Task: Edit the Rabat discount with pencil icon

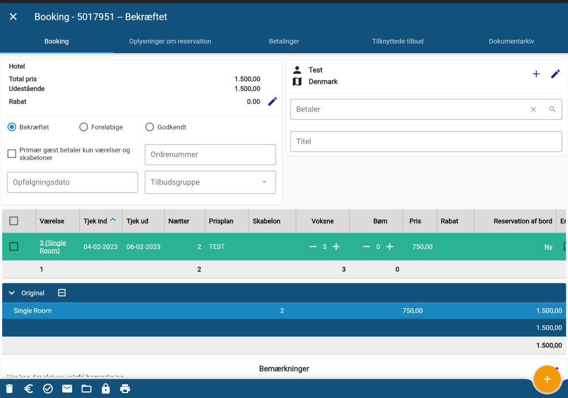Action: pos(272,101)
